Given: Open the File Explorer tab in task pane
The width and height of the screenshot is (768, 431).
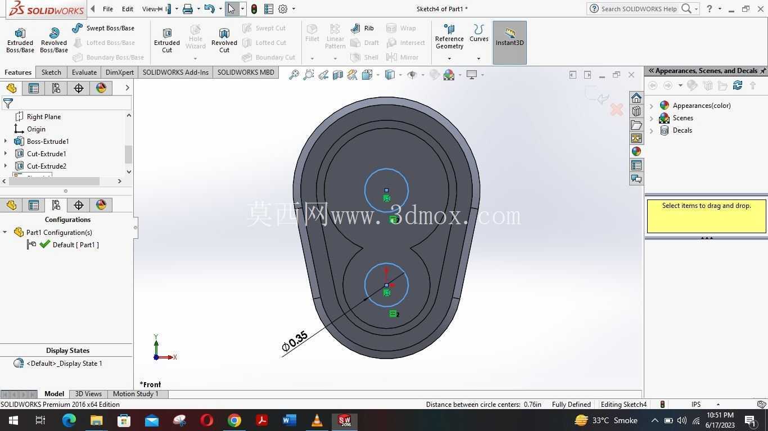Looking at the screenshot, I should click(x=636, y=125).
